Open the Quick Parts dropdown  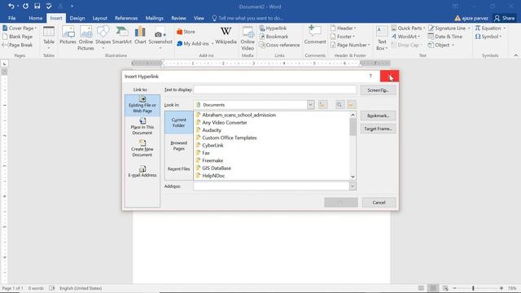click(408, 28)
